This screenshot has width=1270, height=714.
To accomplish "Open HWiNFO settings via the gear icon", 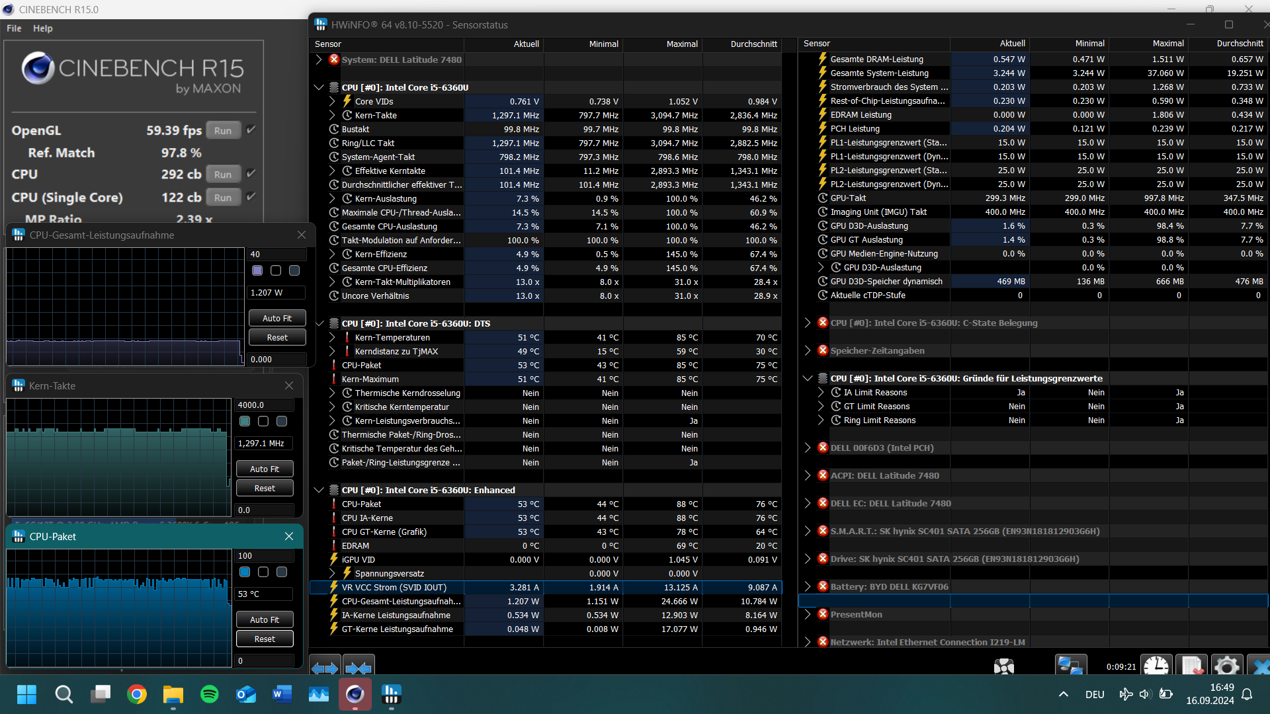I will (1227, 666).
